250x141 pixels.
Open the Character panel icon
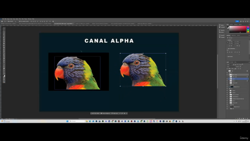(x=220, y=35)
